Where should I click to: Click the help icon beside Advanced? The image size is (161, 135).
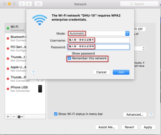tap(151, 115)
